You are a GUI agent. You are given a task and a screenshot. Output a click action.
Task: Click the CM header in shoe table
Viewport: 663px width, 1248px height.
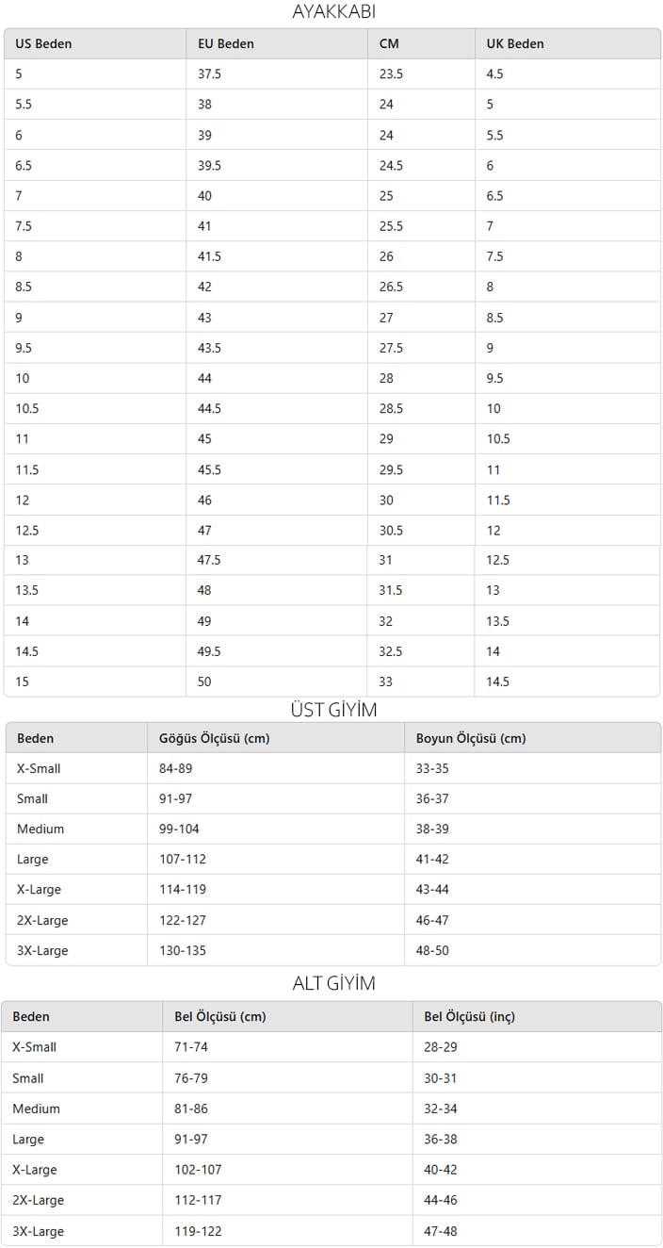click(x=421, y=43)
